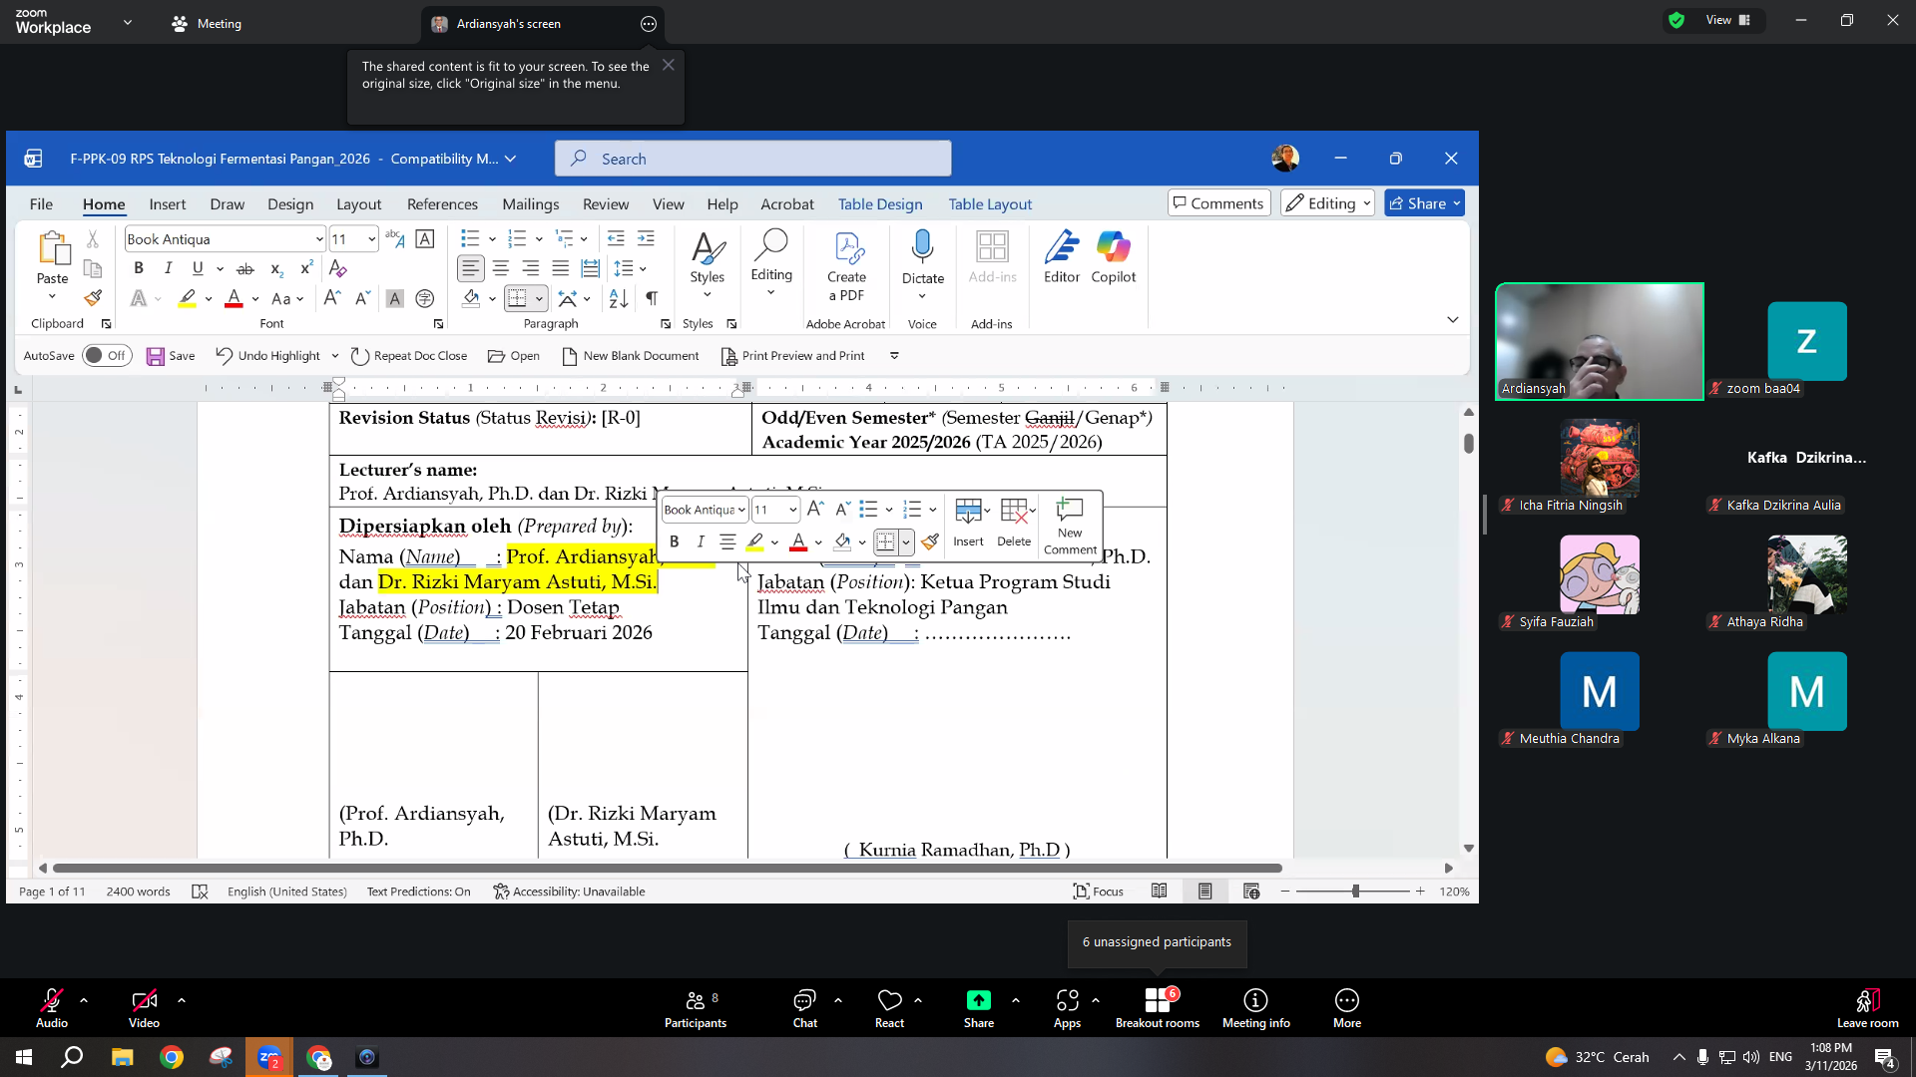Launch Copilot from the ribbon

[1114, 257]
